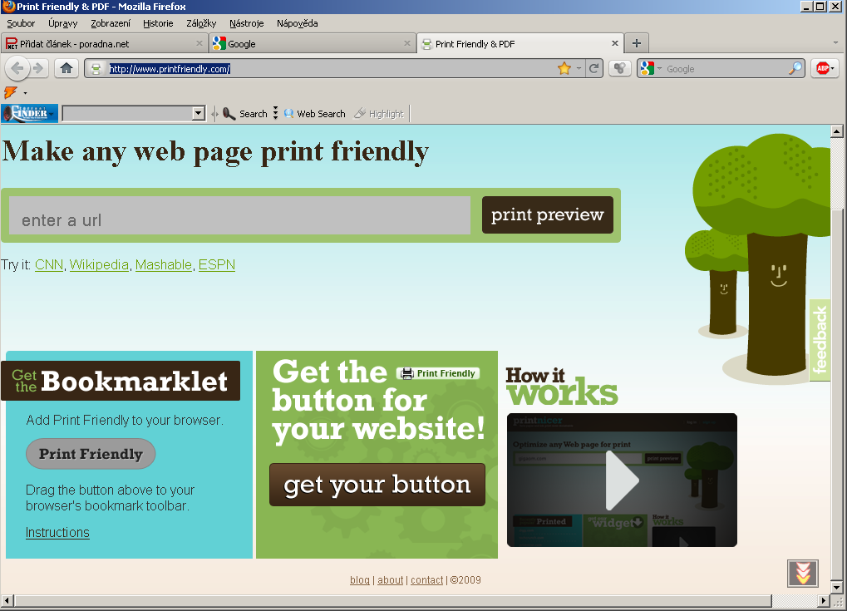Click the Web Search toolbar button
Viewport: 847px width, 611px height.
(x=314, y=113)
